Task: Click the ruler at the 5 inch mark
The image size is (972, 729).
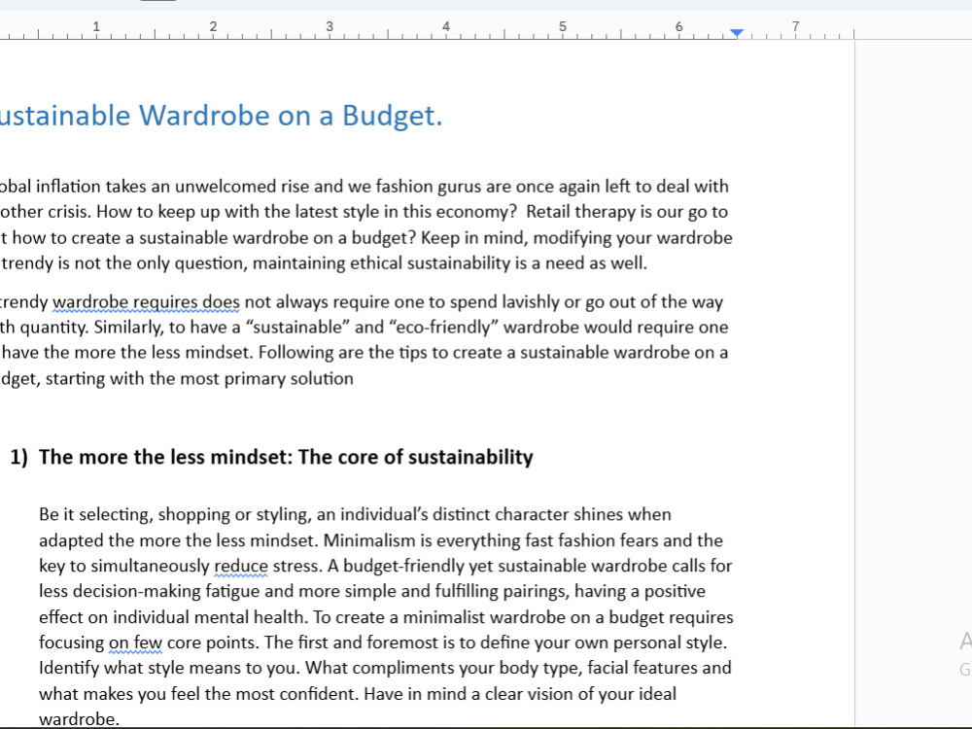Action: point(562,26)
